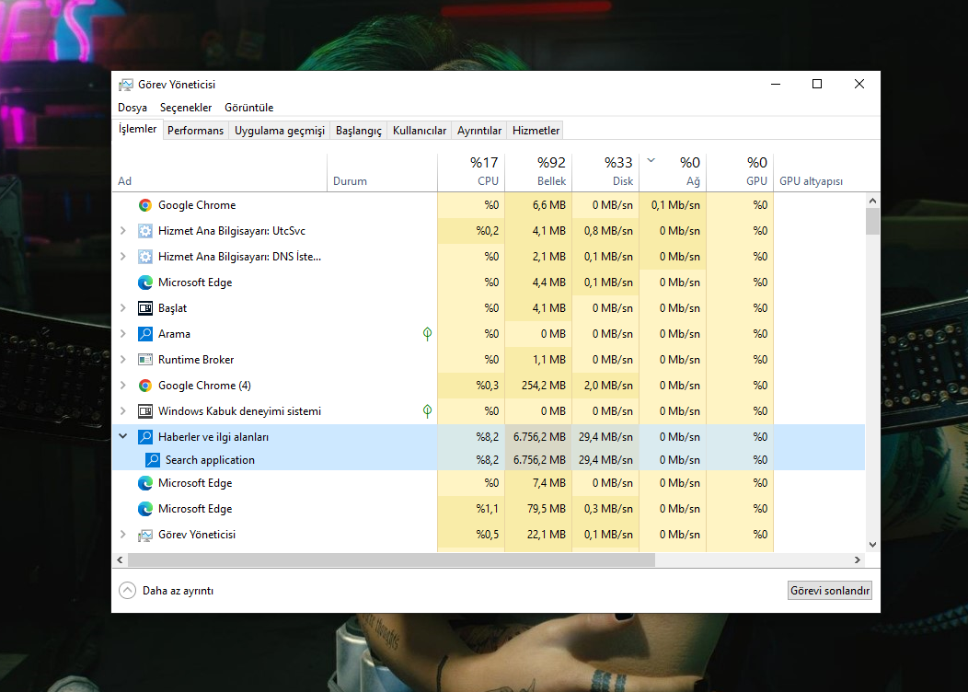Switch to the Kullanıcılar tab

tap(420, 131)
